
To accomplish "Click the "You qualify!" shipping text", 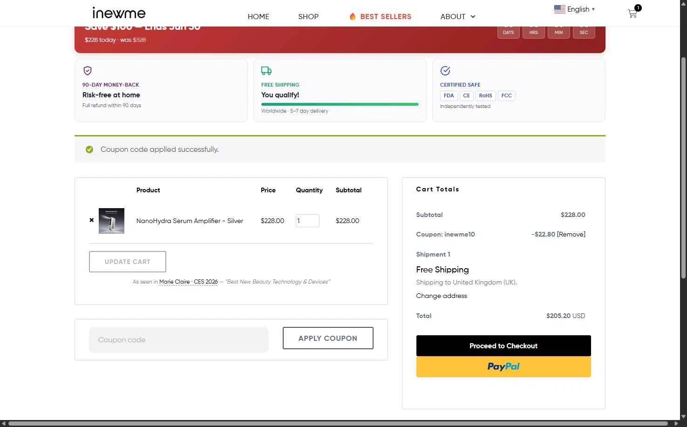I will point(280,95).
